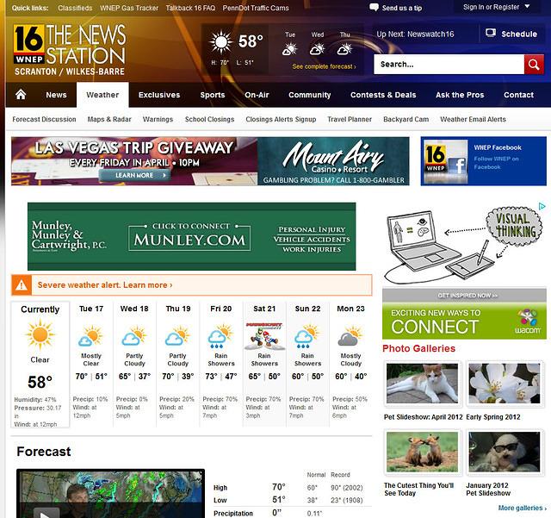Open the Severe weather alert Learn more link
The width and height of the screenshot is (551, 518).
pos(105,285)
